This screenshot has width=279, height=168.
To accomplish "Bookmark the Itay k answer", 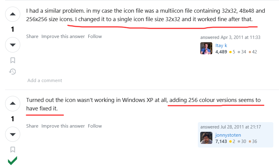I will pyautogui.click(x=13, y=60).
